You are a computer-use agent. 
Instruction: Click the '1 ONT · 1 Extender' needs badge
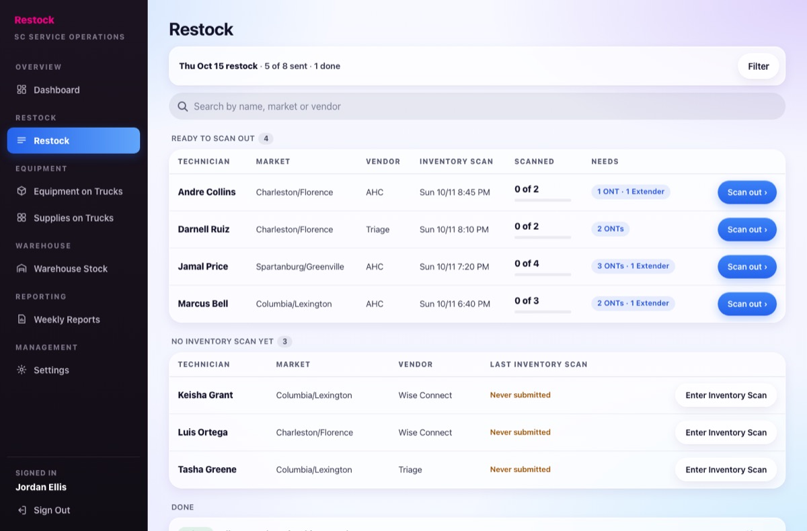(x=631, y=192)
